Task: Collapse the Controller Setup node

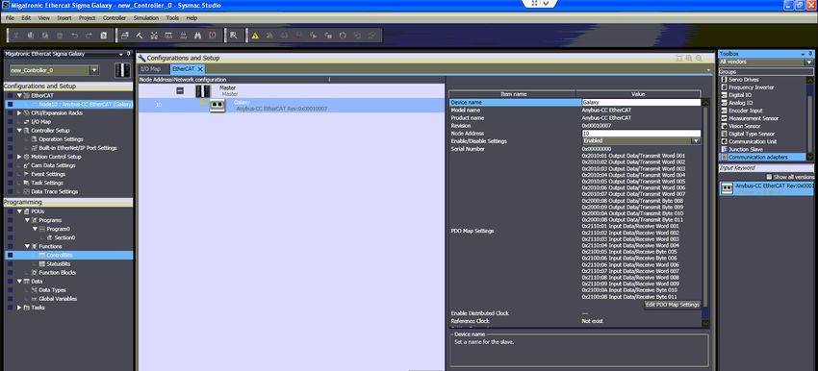Action: (19, 131)
